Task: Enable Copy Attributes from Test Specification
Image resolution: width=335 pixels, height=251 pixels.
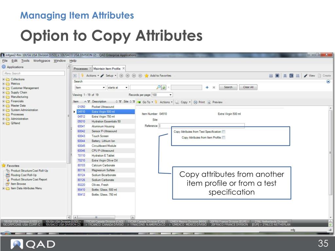Action: coord(224,132)
